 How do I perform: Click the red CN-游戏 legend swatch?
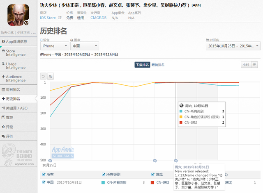click(x=152, y=182)
